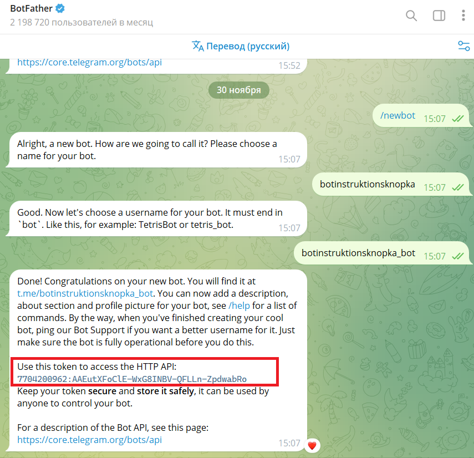Click the translate language icon
474x458 pixels.
tap(198, 46)
